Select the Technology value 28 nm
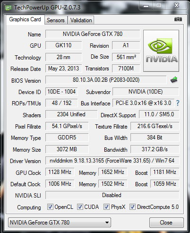 tap(63, 57)
